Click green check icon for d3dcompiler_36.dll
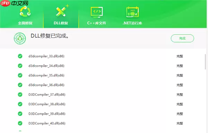Screen dimensions: 208x133 (20, 85)
